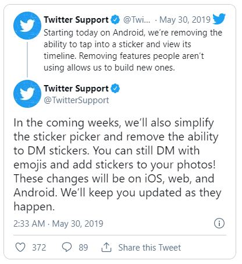This screenshot has height=264, width=242.
Task: Click verified badge on reply tweet author
Action: pos(115,89)
